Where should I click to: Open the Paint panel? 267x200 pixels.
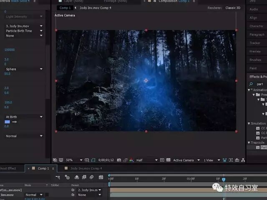[x=253, y=68]
